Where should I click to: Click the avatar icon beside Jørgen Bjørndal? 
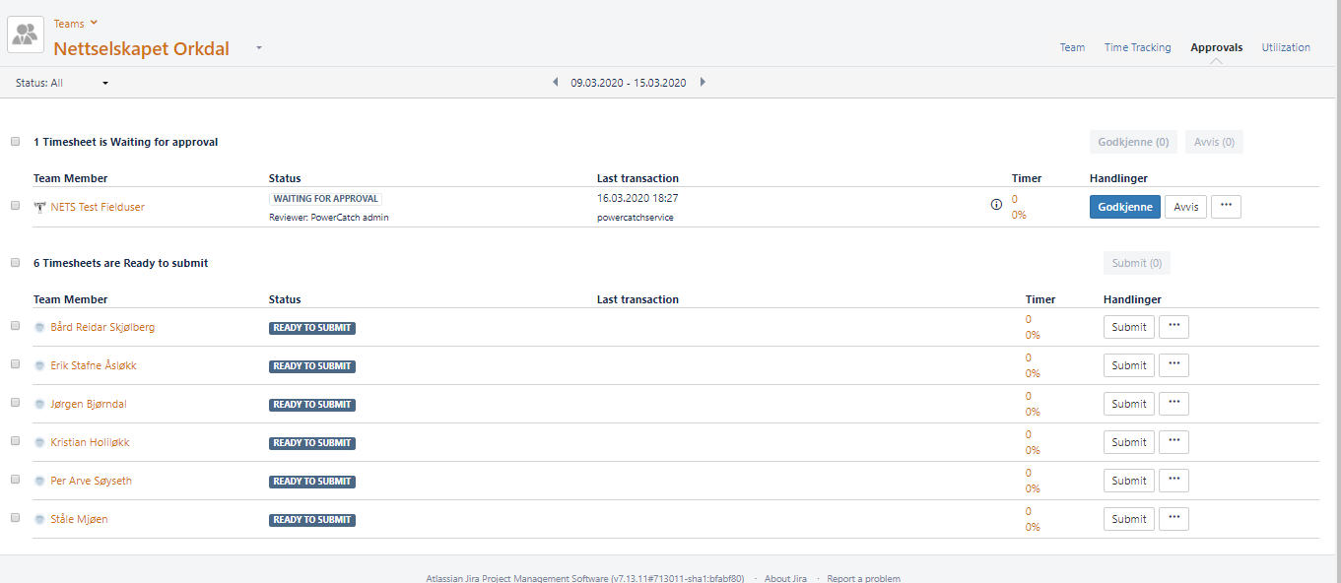pyautogui.click(x=39, y=405)
